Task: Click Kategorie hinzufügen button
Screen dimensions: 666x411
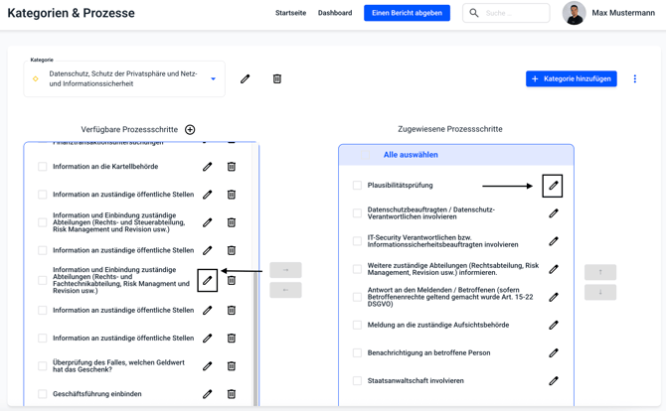Action: point(571,78)
